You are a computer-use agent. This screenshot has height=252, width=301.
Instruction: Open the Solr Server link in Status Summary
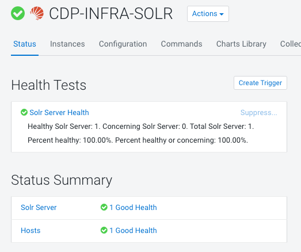39,208
